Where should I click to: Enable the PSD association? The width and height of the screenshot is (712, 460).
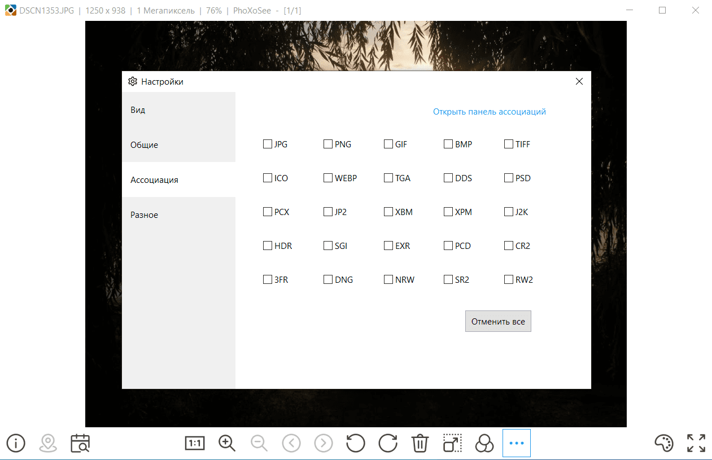tap(509, 178)
